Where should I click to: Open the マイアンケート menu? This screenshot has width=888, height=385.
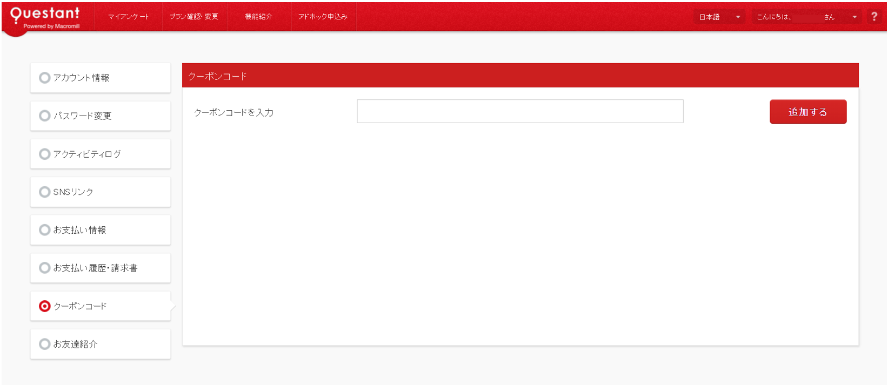[x=129, y=17]
